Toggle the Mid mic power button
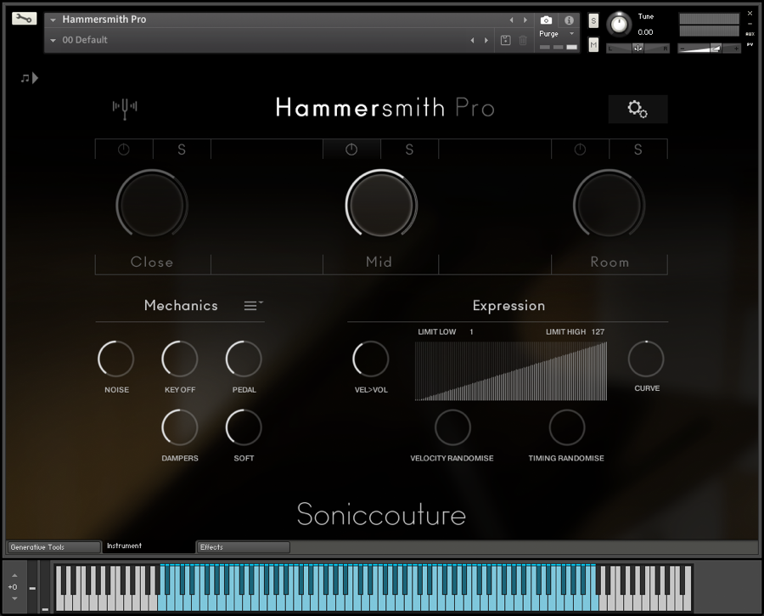The height and width of the screenshot is (616, 764). point(351,150)
